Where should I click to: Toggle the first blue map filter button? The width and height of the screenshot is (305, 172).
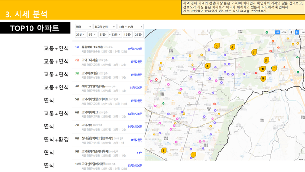(x=278, y=32)
